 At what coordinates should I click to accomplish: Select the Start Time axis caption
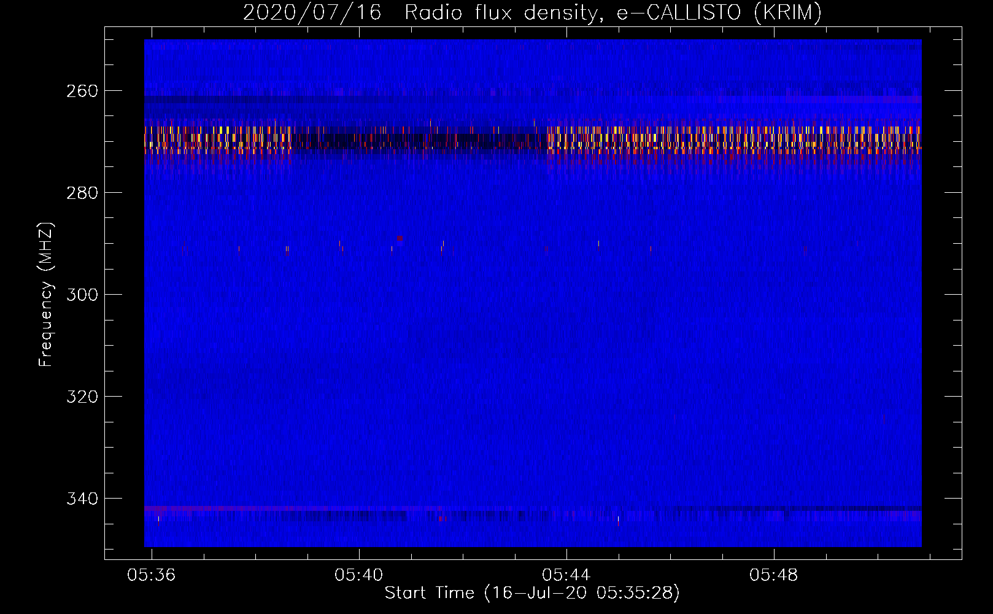[532, 593]
